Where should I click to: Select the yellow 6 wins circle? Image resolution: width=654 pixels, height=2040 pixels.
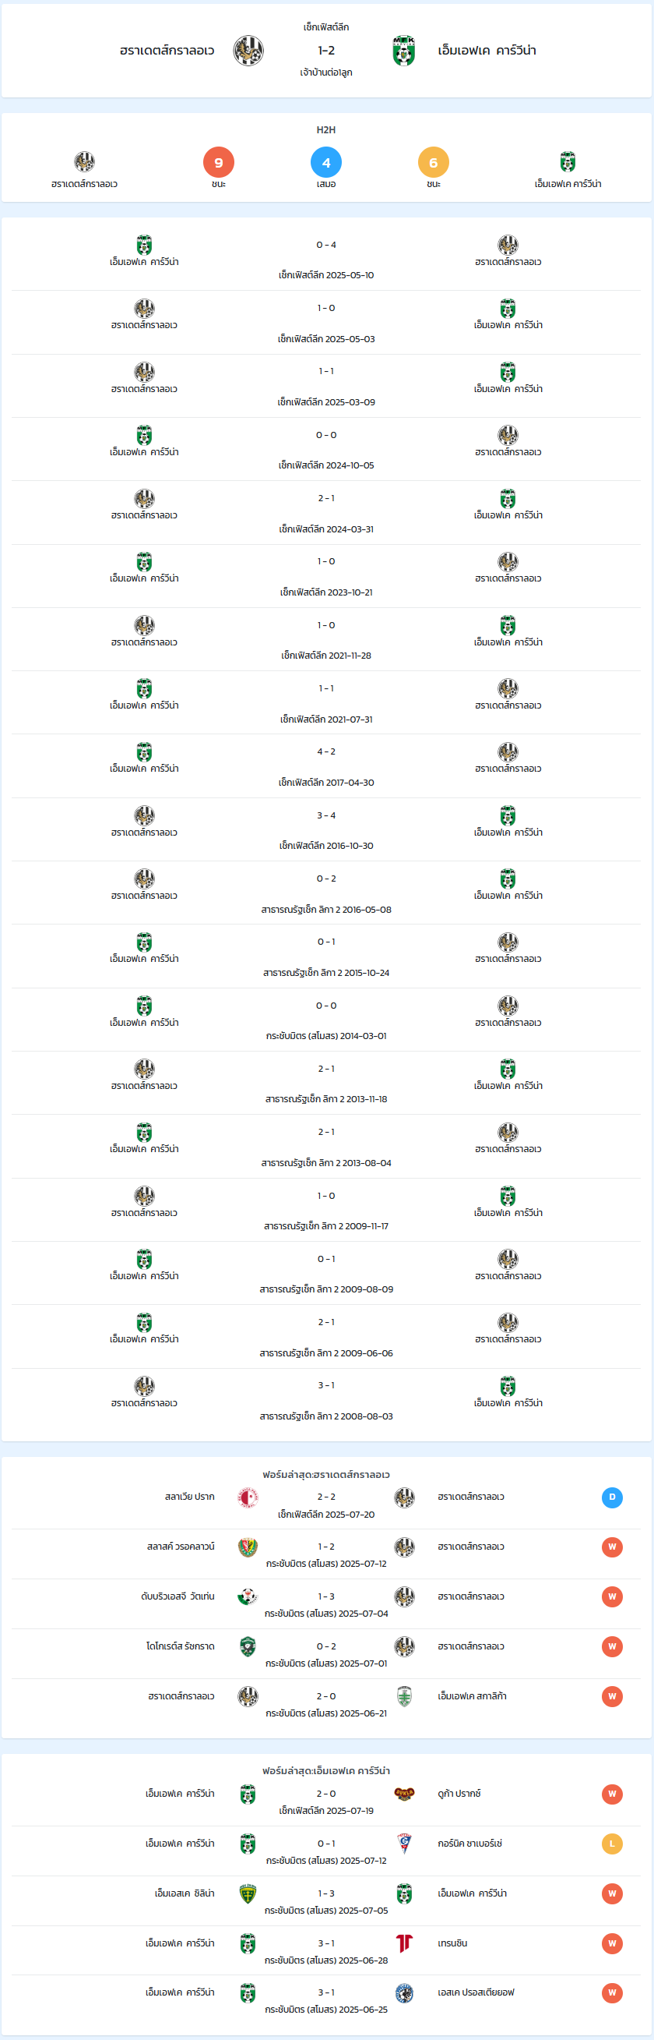(x=434, y=162)
